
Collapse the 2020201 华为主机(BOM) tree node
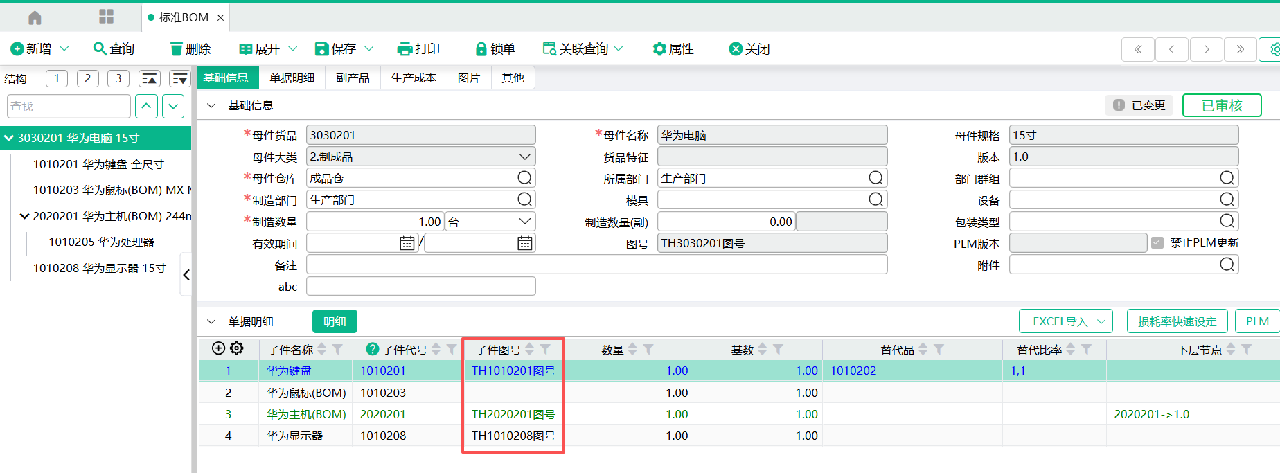pyautogui.click(x=24, y=216)
